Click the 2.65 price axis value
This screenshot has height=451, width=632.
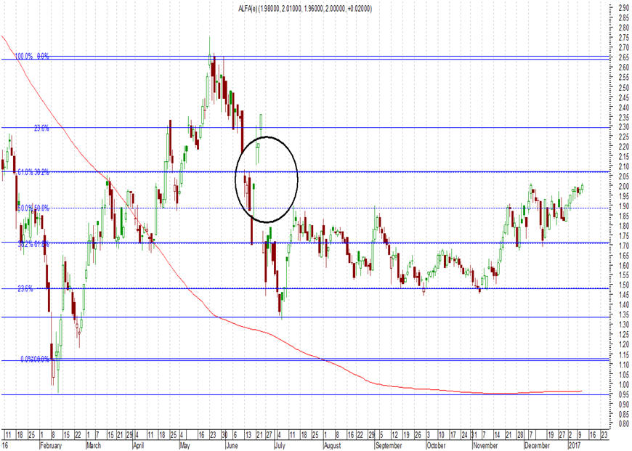pyautogui.click(x=623, y=57)
